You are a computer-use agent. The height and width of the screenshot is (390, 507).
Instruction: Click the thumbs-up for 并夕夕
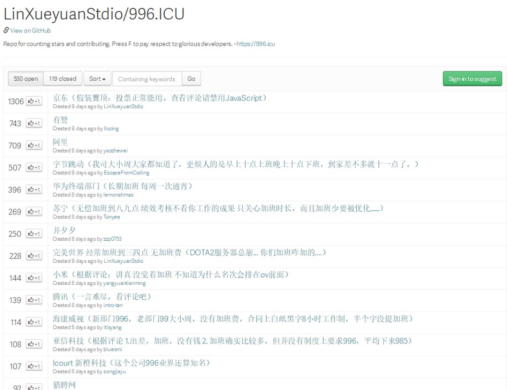pyautogui.click(x=34, y=234)
